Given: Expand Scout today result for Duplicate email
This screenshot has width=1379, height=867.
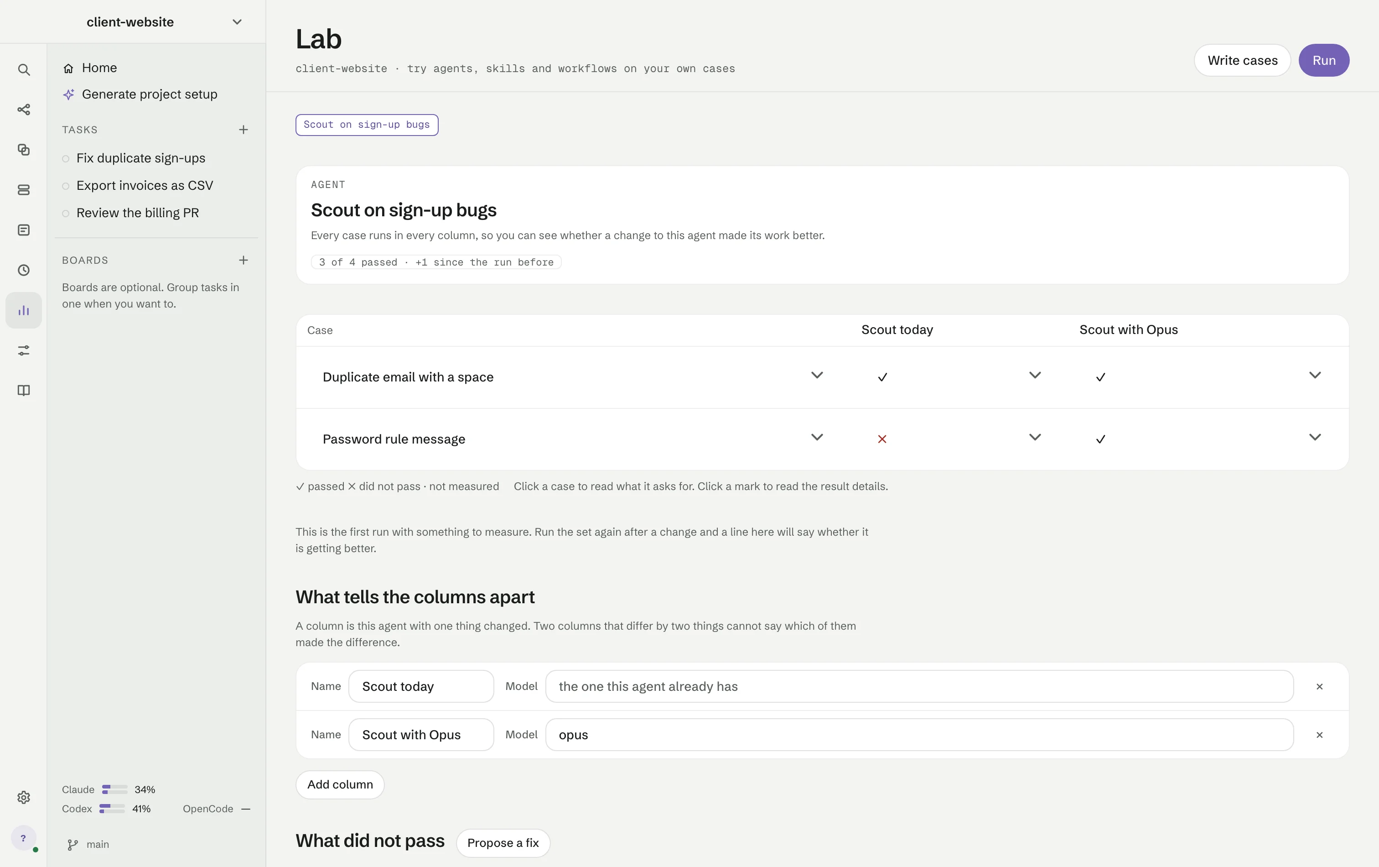Looking at the screenshot, I should pyautogui.click(x=1035, y=376).
